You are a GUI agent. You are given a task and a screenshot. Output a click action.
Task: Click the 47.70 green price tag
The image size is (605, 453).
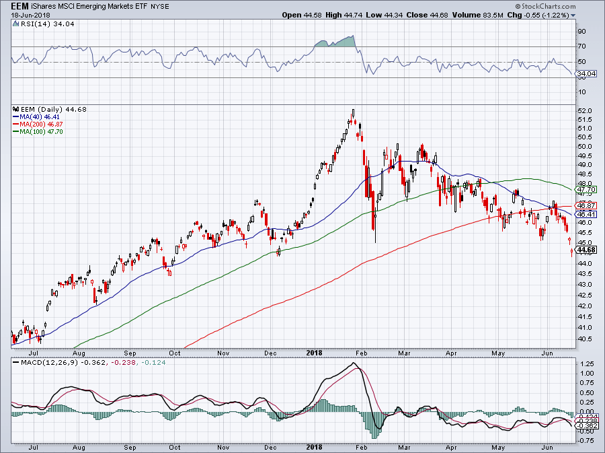(586, 190)
